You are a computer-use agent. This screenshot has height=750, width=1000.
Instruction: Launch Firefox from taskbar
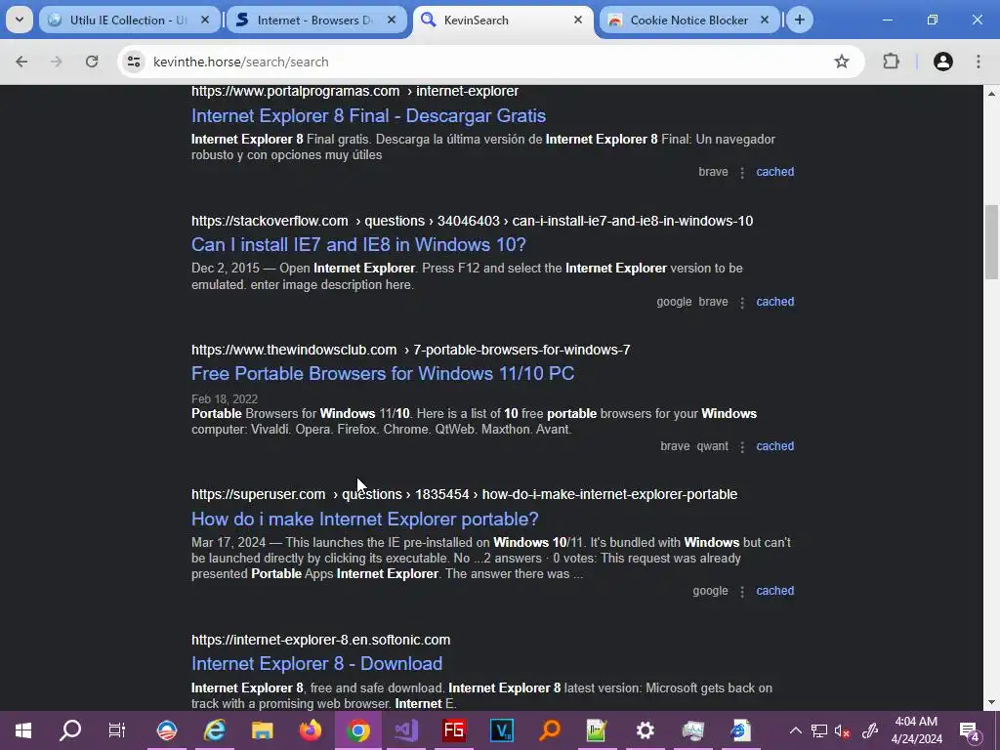pyautogui.click(x=311, y=730)
